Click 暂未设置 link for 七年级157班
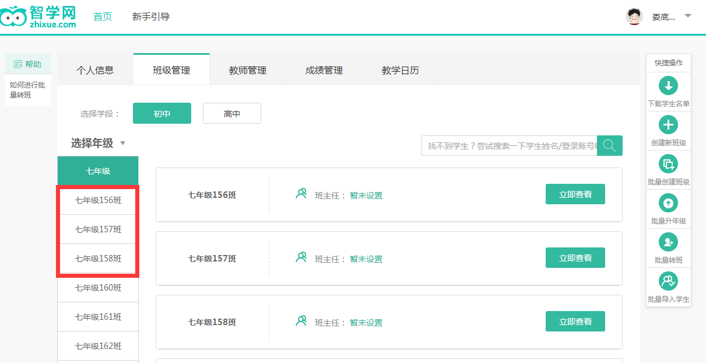The height and width of the screenshot is (363, 706). point(366,259)
